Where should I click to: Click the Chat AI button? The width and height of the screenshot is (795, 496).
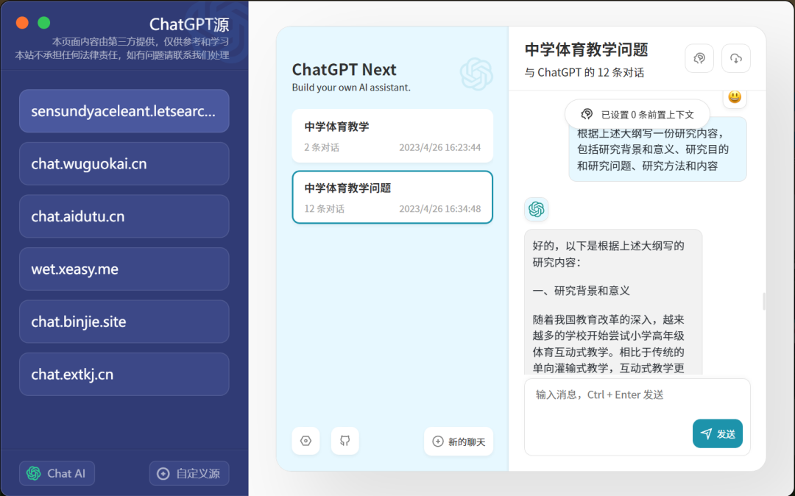tap(57, 473)
